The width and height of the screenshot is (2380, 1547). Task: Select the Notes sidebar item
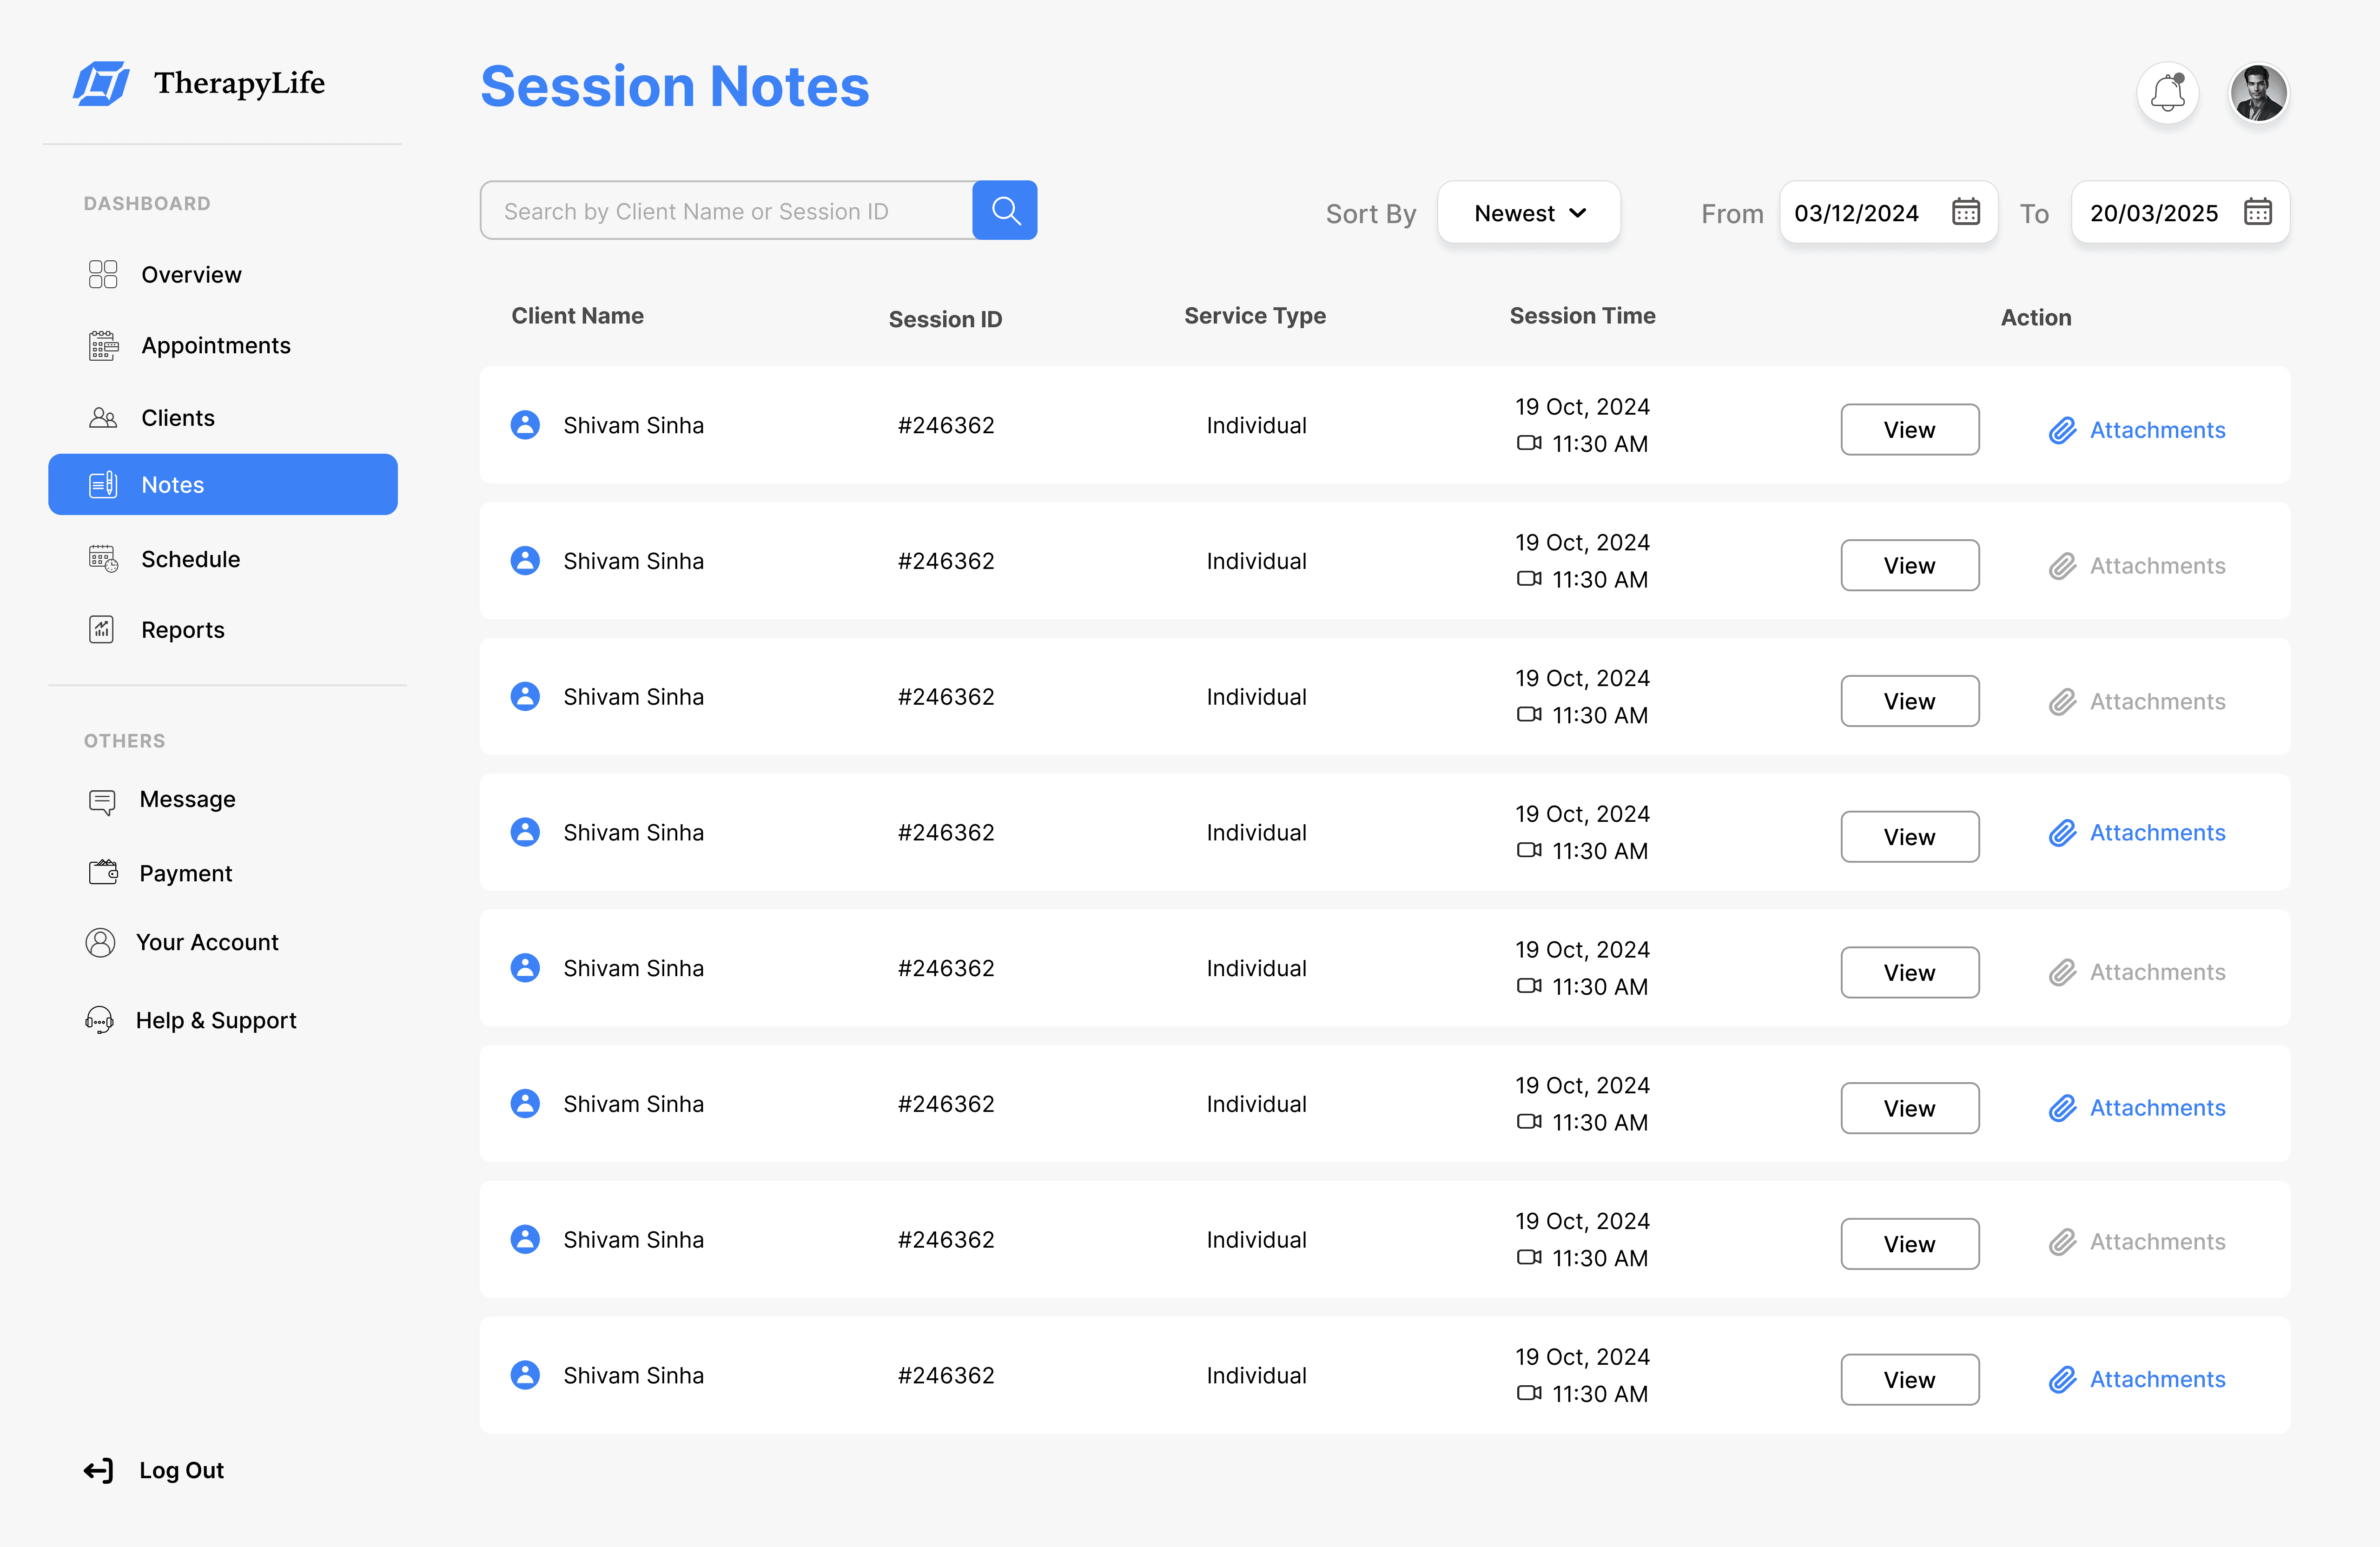click(x=223, y=485)
